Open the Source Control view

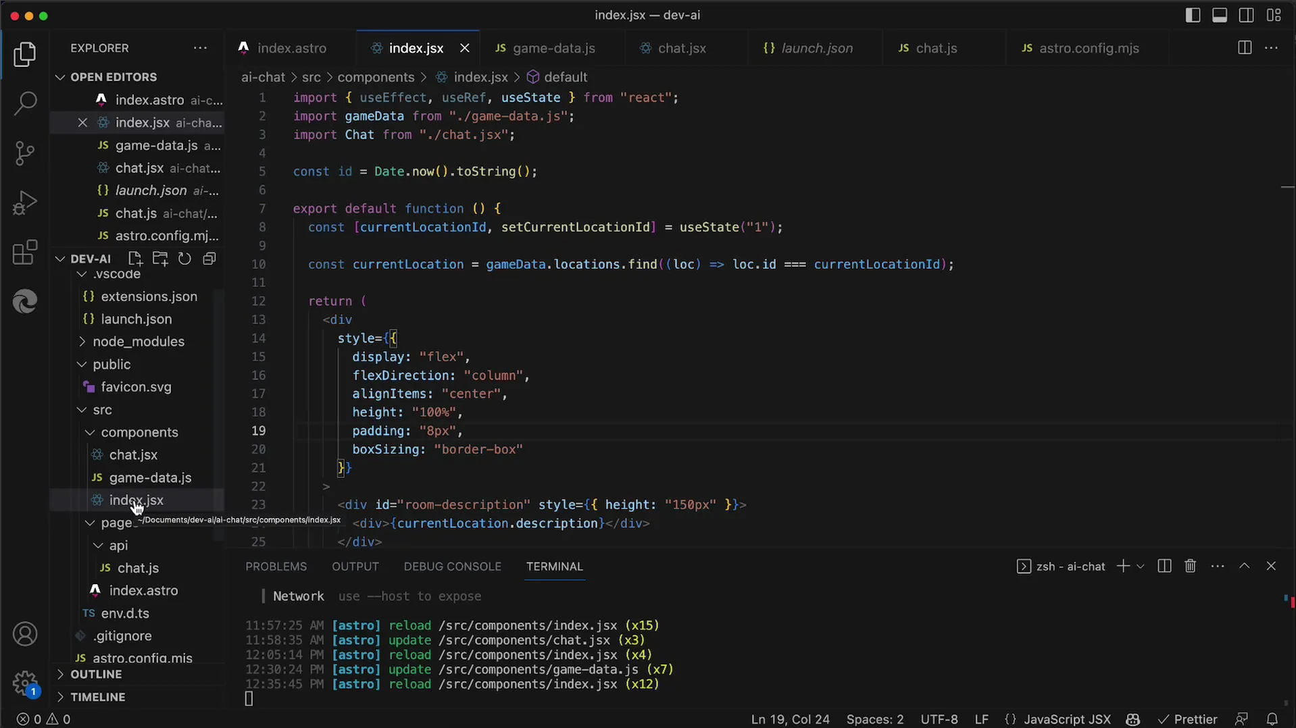click(x=25, y=153)
